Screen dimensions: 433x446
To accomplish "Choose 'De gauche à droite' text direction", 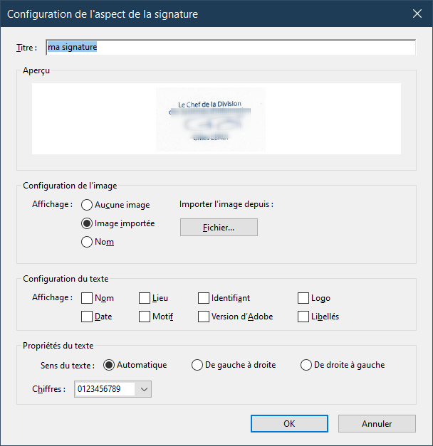I will [197, 365].
